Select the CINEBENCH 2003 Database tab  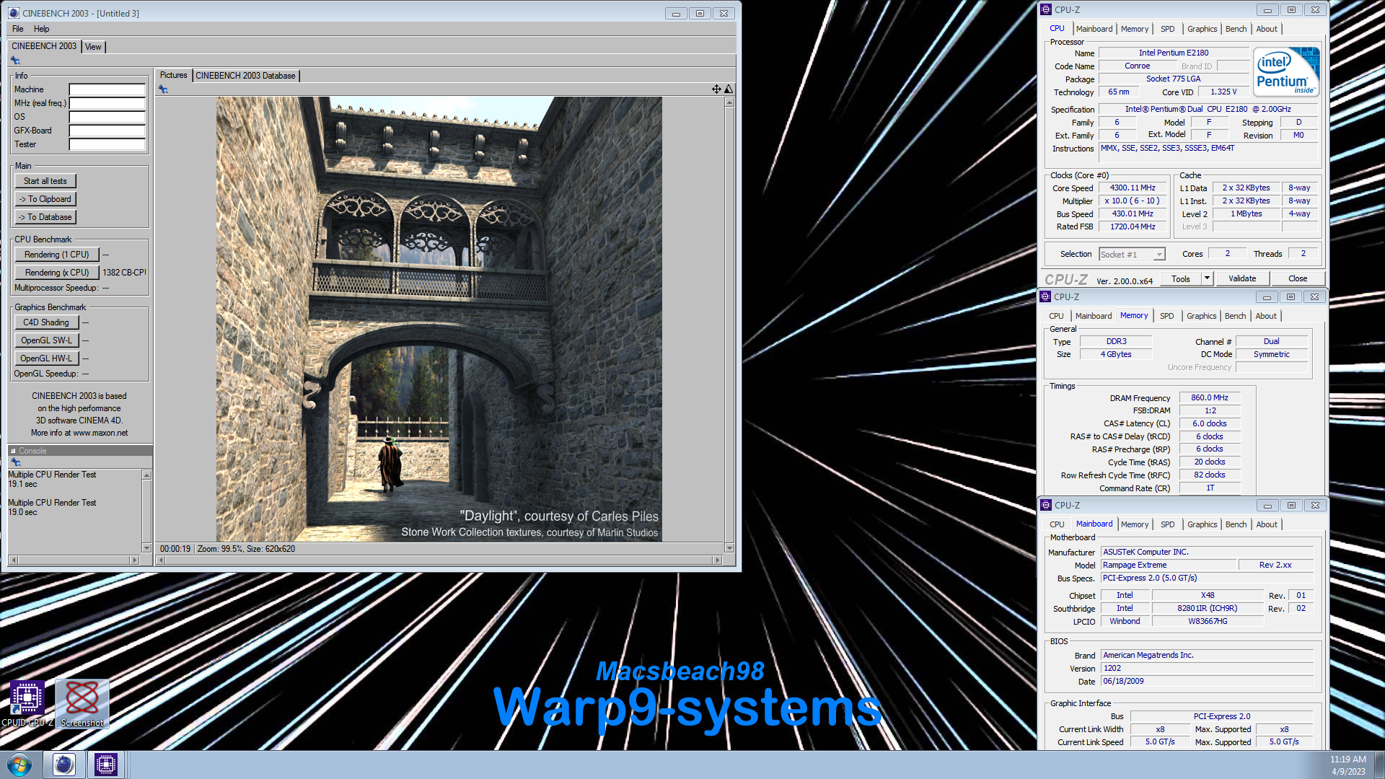coord(245,76)
